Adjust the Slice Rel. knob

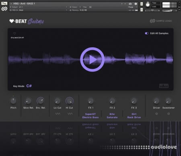coord(28,101)
